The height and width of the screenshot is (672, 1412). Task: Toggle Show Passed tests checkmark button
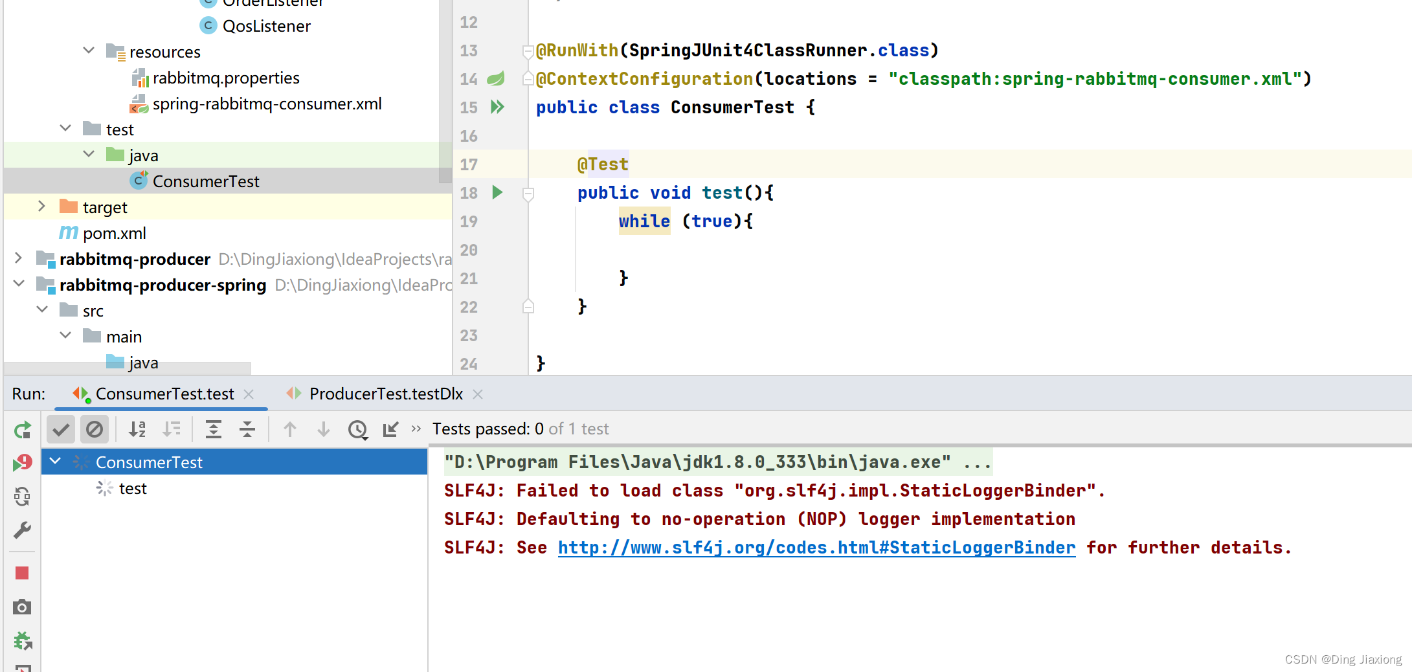61,429
